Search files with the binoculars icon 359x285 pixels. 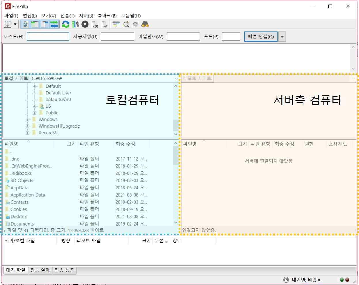pyautogui.click(x=145, y=25)
